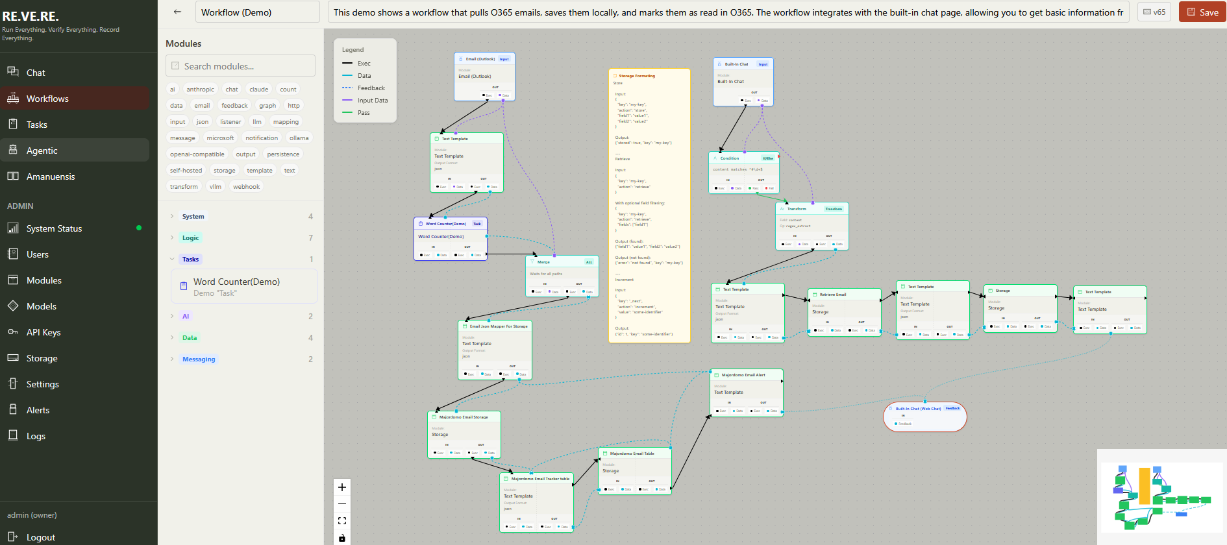Image resolution: width=1227 pixels, height=545 pixels.
Task: Open Storage drive icon in sidebar
Action: [13, 357]
